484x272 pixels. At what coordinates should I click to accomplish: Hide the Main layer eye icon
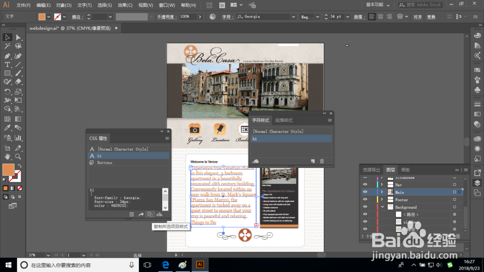365,192
